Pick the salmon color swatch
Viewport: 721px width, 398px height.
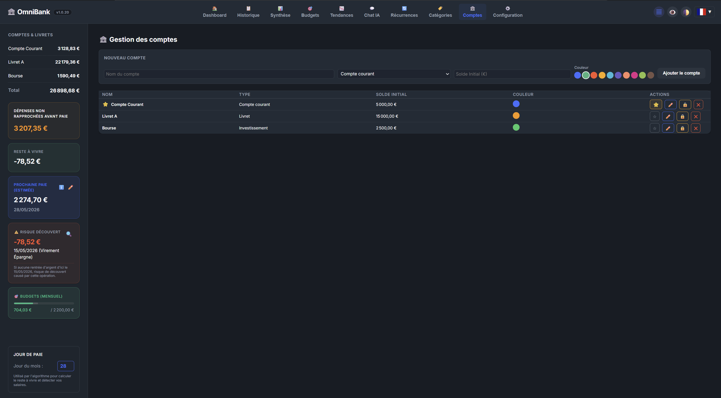click(x=626, y=75)
